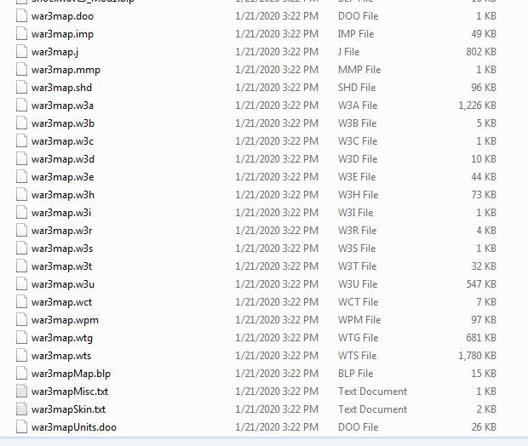Click the file name war3map.w3t
The height and width of the screenshot is (446, 528).
(61, 266)
